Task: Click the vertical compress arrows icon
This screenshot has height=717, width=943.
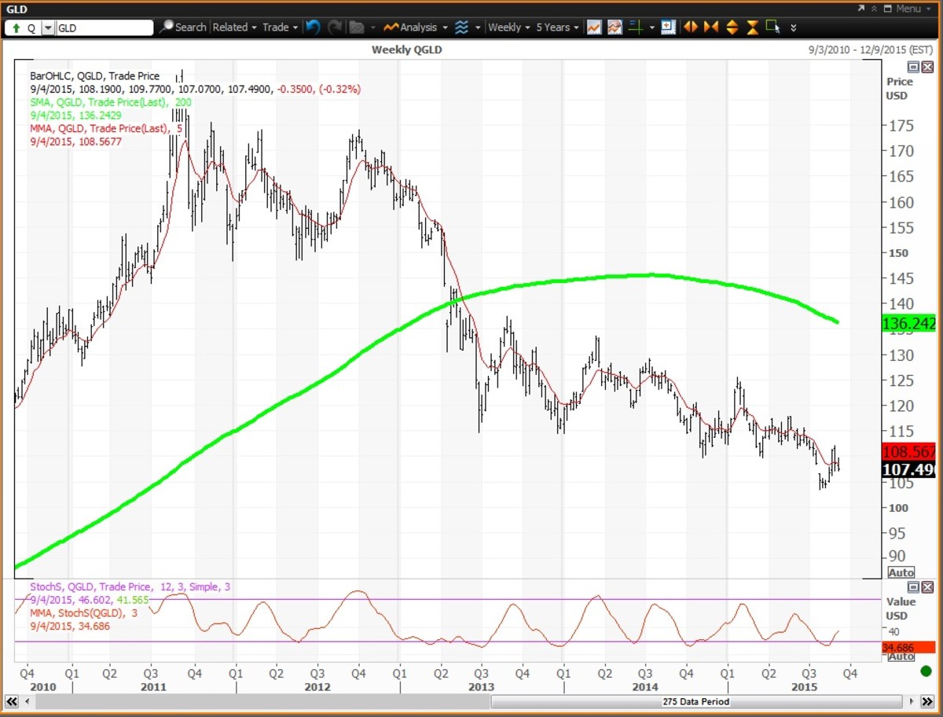Action: (x=752, y=27)
